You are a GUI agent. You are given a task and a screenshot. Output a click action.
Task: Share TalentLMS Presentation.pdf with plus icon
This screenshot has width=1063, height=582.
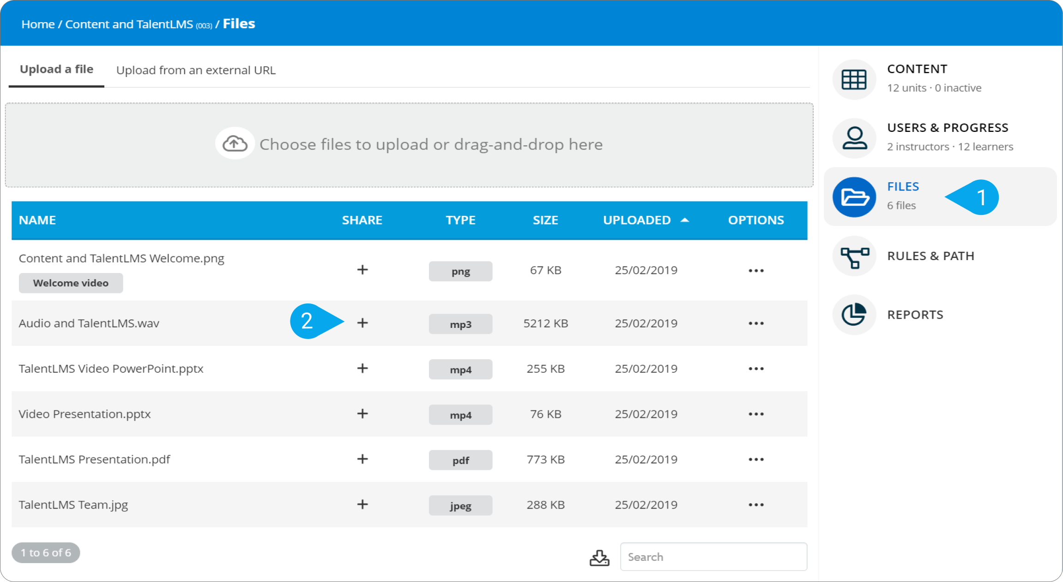tap(362, 459)
